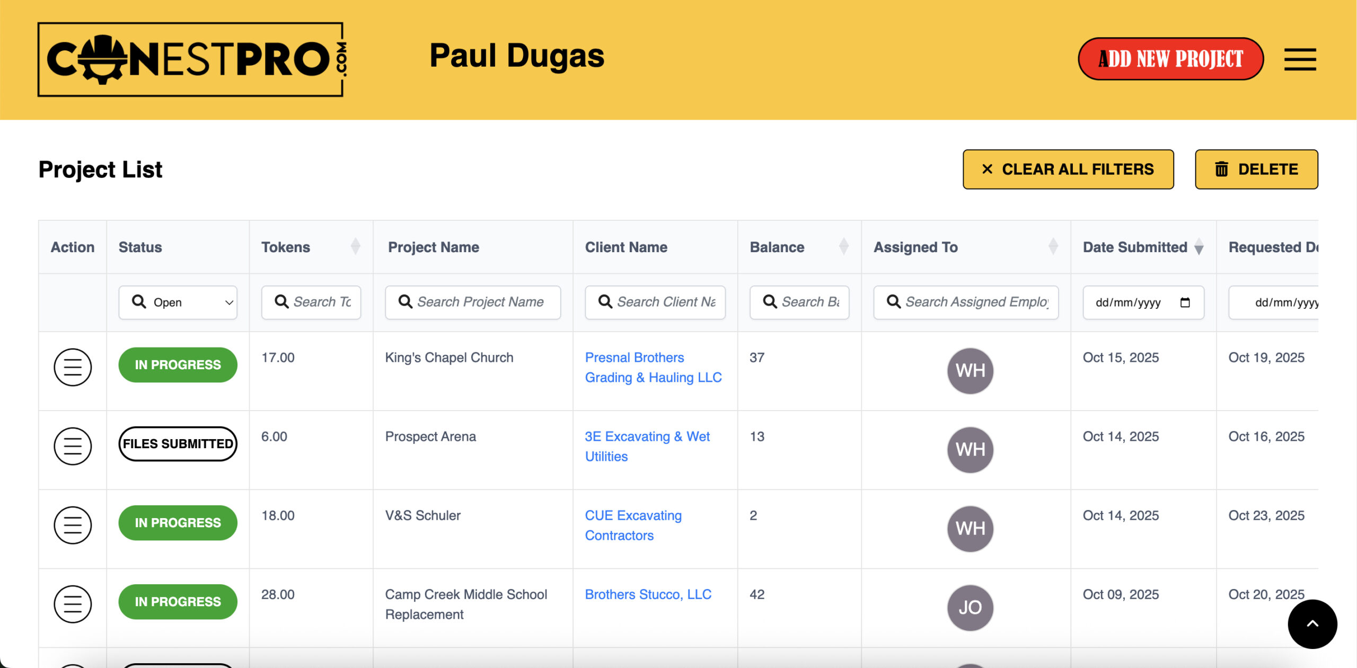Sort by Assigned To column arrows
Screen dimensions: 1357x668
click(x=1053, y=247)
